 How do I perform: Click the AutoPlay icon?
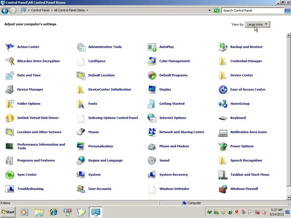(152, 47)
